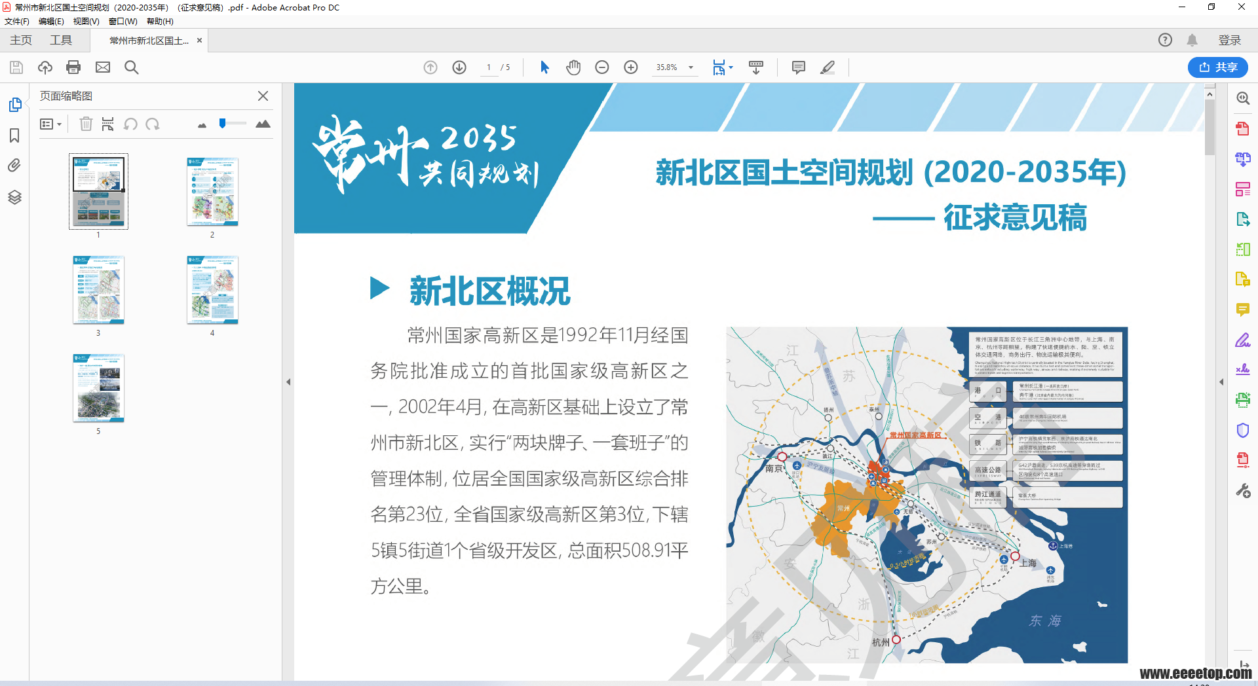Viewport: 1258px width, 686px height.
Task: Open the bookmarks panel icon
Action: click(x=14, y=135)
